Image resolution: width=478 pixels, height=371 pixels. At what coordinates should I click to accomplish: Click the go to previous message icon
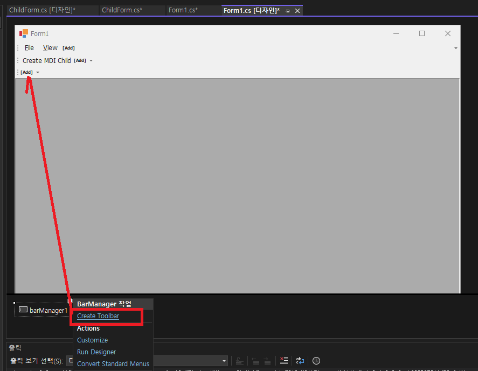click(255, 361)
